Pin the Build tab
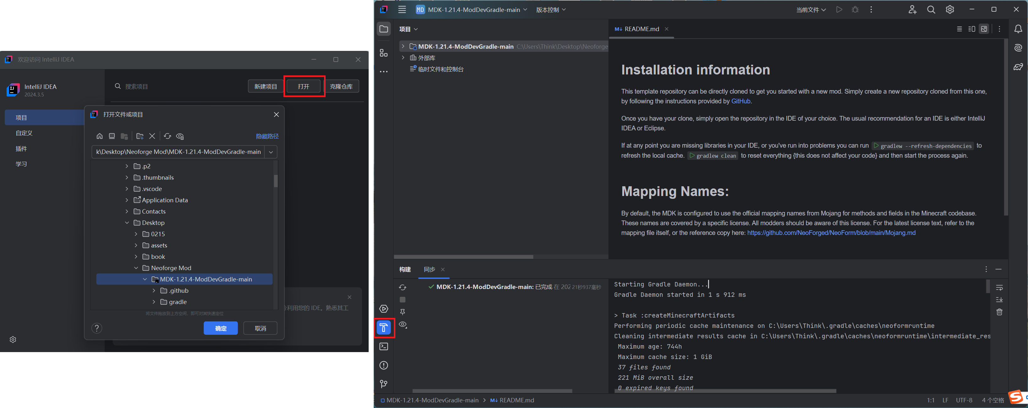The width and height of the screenshot is (1028, 408). pyautogui.click(x=402, y=312)
